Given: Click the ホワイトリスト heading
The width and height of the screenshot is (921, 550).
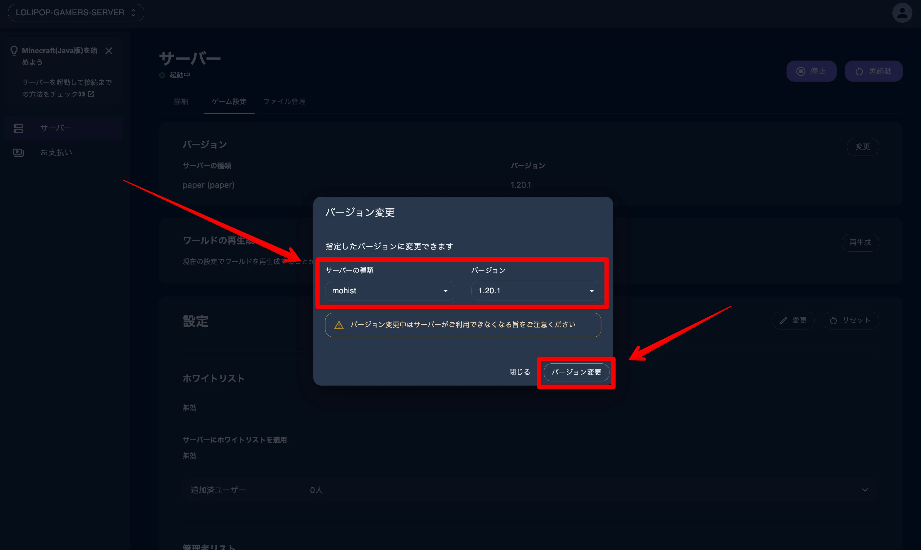Looking at the screenshot, I should pyautogui.click(x=213, y=378).
